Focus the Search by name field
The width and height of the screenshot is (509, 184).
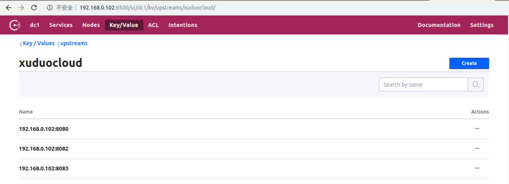click(x=423, y=84)
